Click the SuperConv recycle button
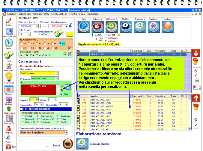203x151 pixels. tap(140, 27)
